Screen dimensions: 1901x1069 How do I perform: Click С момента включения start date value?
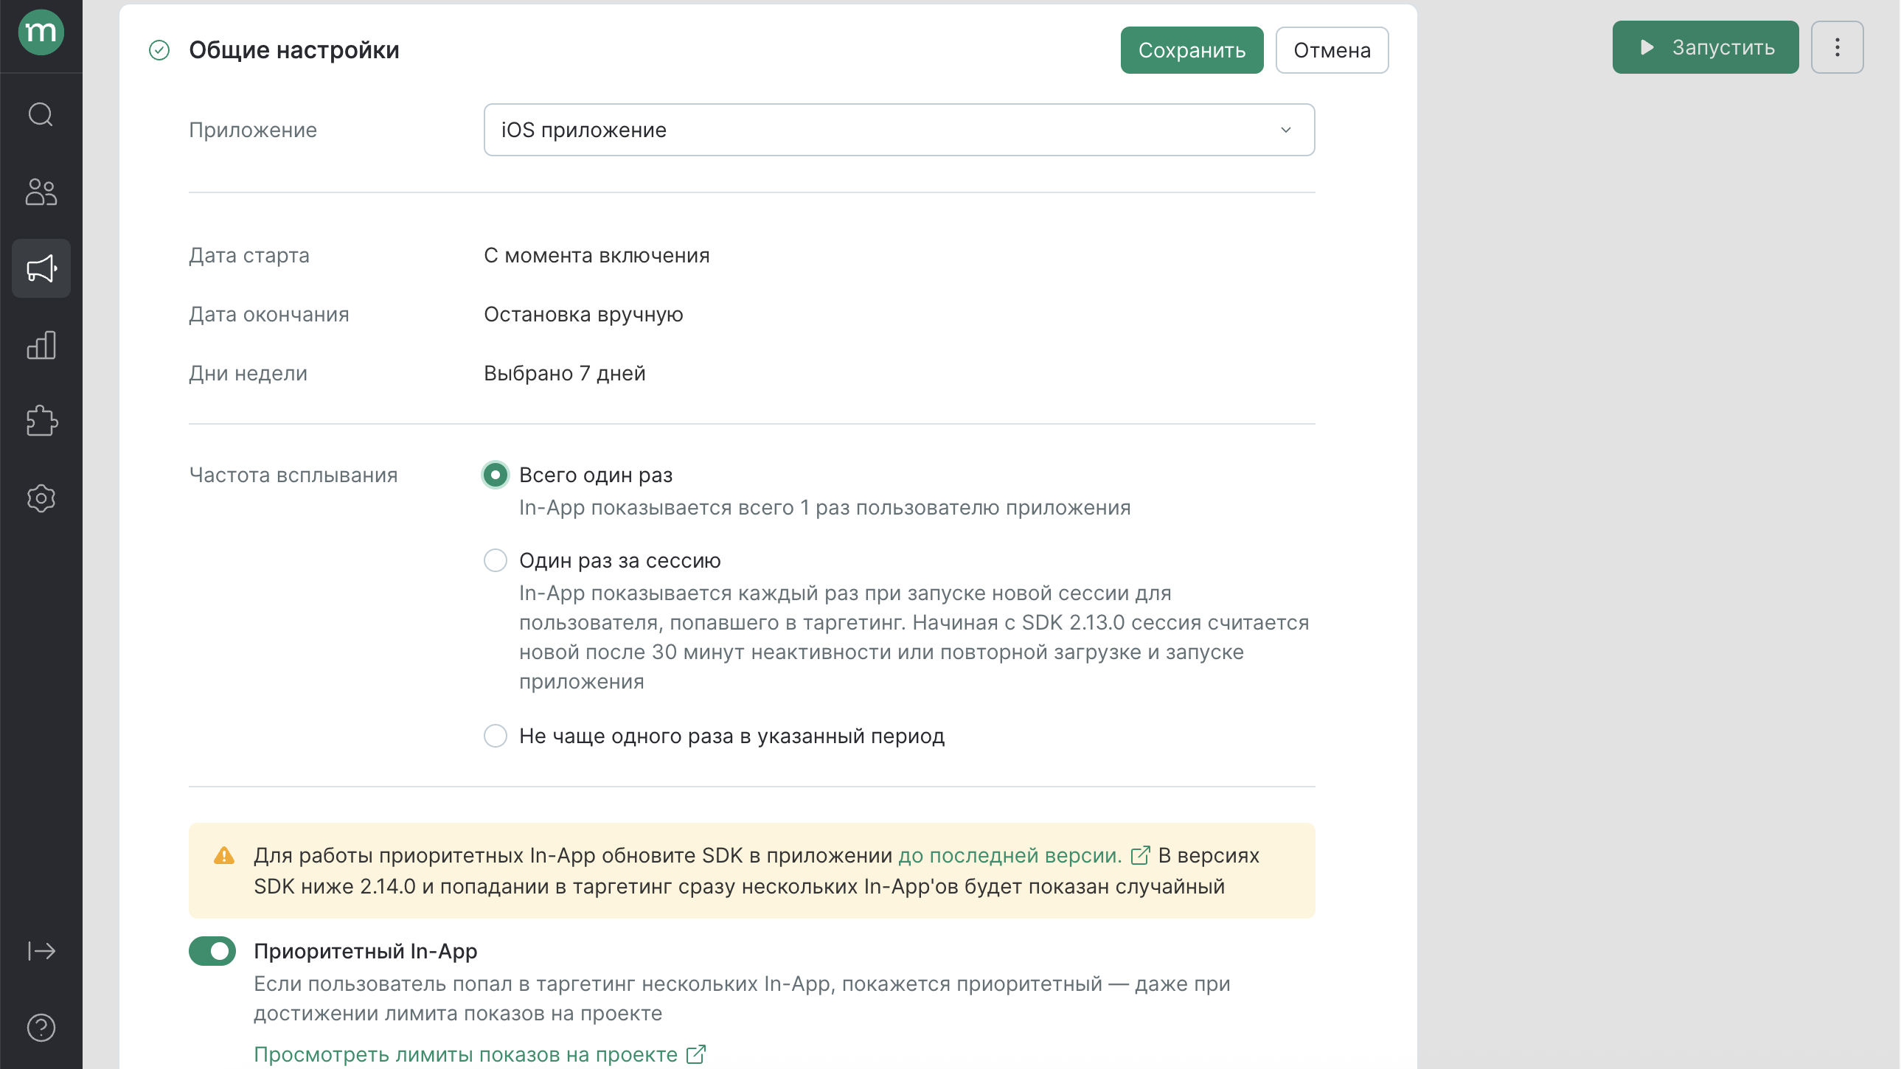[597, 255]
